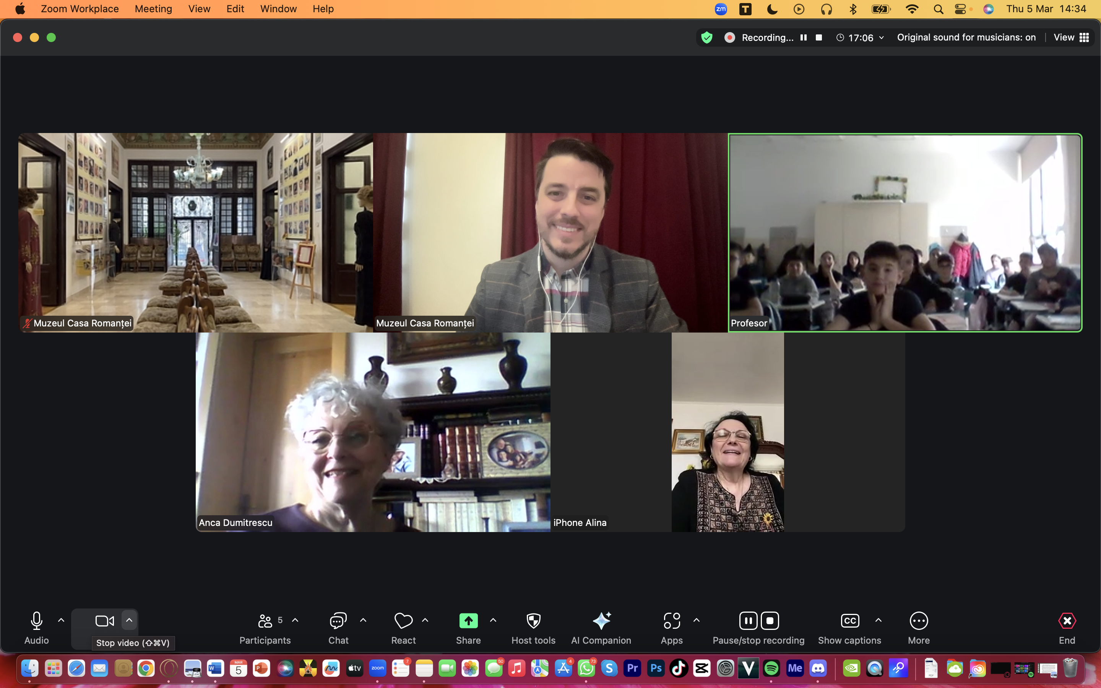Select the Anca Dumitrescu video tile
Screen dimensions: 1101x688
coord(373,432)
